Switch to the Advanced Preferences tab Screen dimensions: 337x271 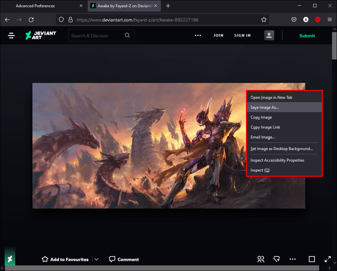pyautogui.click(x=35, y=6)
